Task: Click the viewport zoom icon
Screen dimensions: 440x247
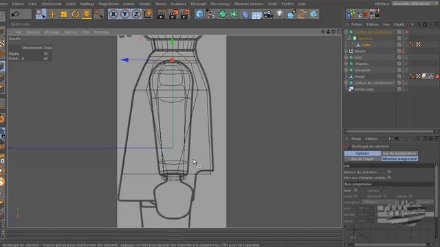Action: [328, 32]
